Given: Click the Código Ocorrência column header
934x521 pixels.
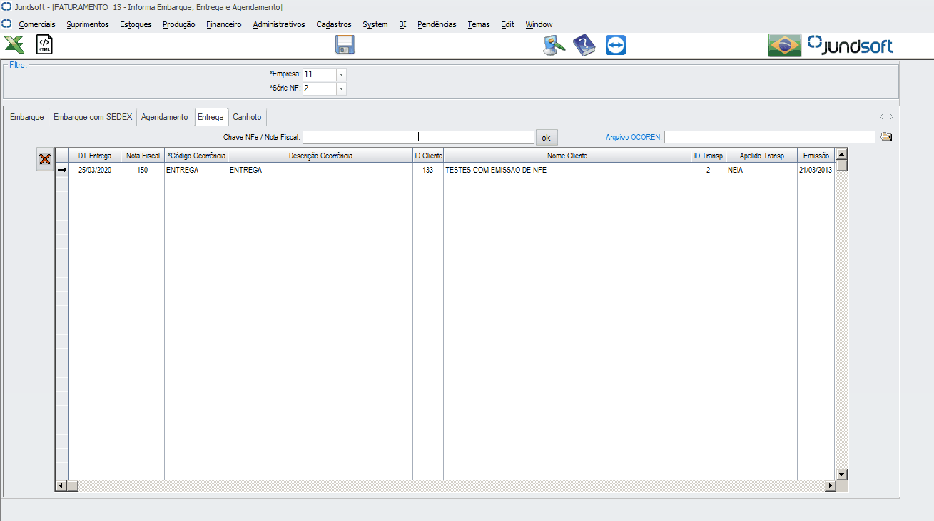Looking at the screenshot, I should (196, 156).
